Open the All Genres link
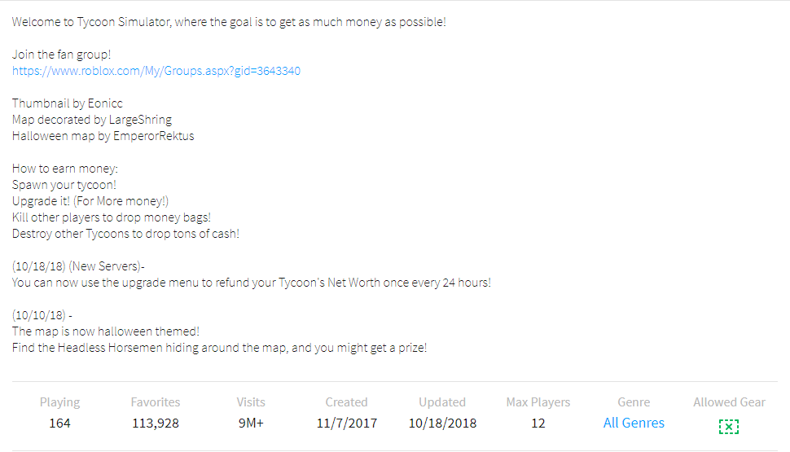 click(x=634, y=423)
